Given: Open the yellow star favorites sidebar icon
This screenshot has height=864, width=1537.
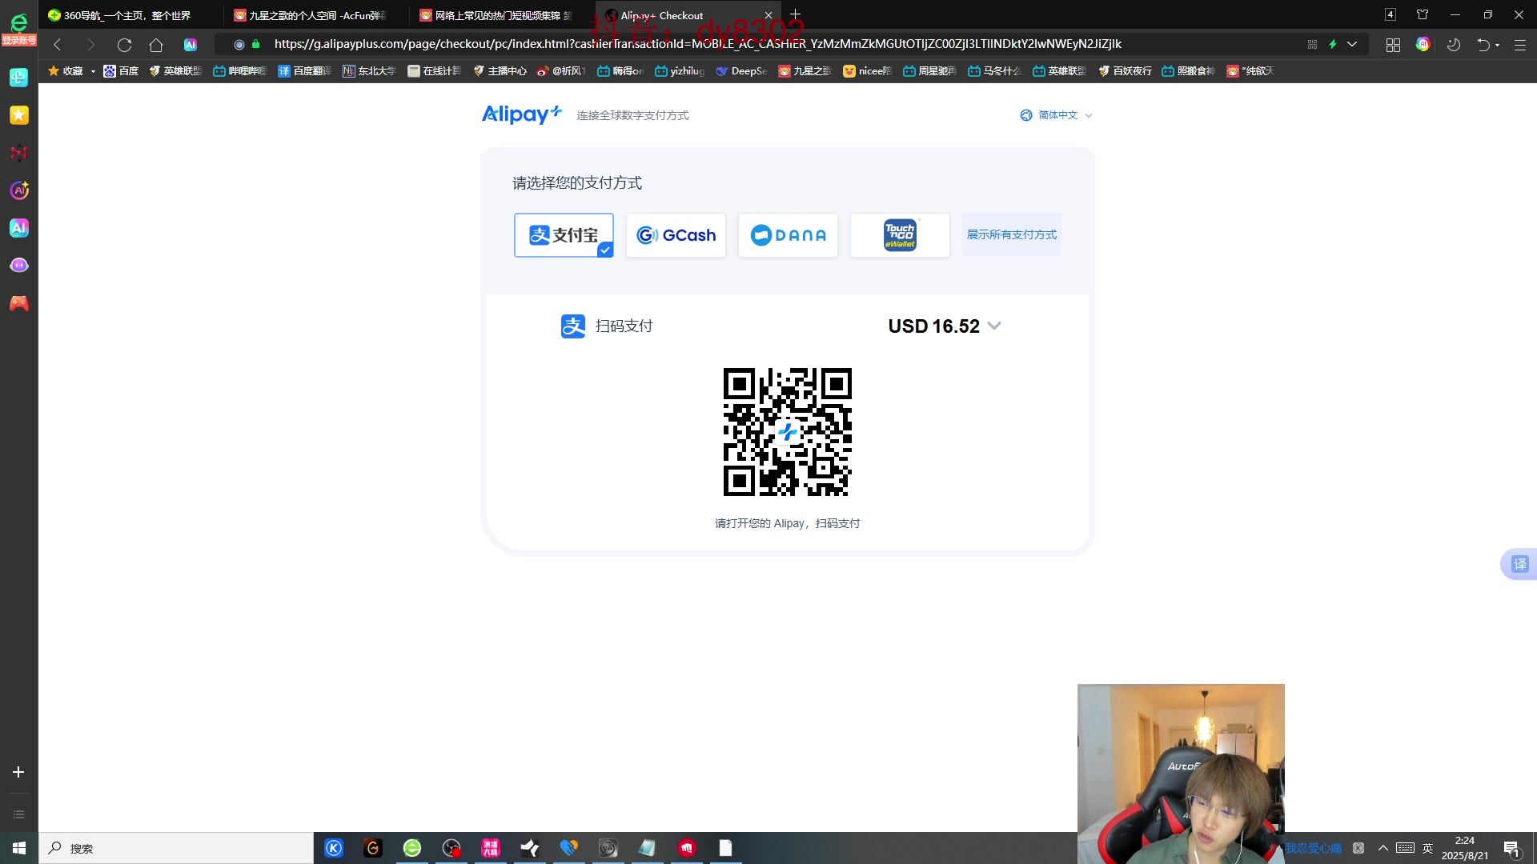Looking at the screenshot, I should (x=19, y=115).
